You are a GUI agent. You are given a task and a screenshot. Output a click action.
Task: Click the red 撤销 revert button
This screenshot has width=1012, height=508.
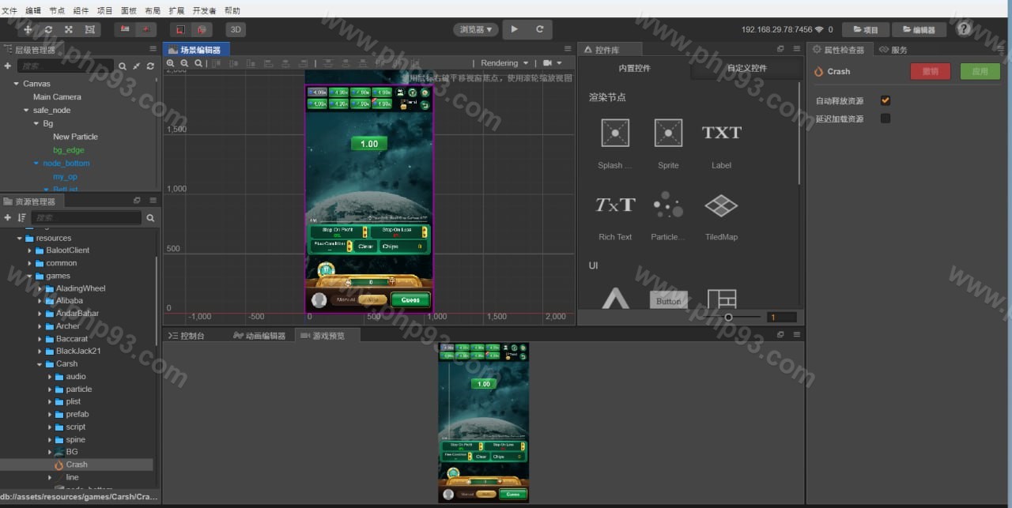pyautogui.click(x=931, y=71)
